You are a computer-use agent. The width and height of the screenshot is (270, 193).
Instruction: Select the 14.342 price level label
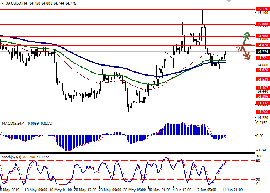point(263,103)
